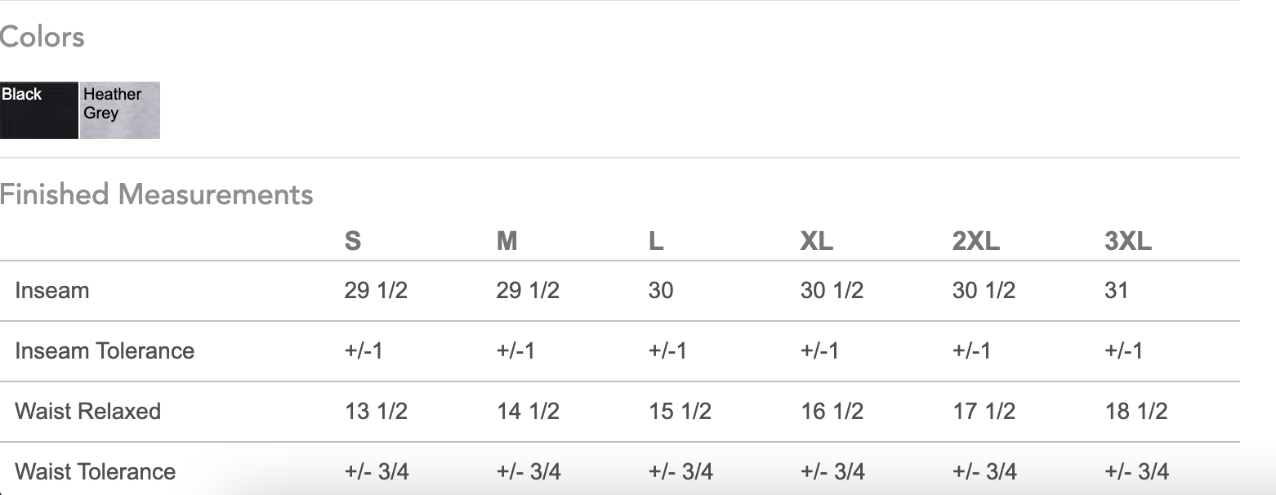Click the XL size column header
1276x495 pixels.
[x=817, y=242]
